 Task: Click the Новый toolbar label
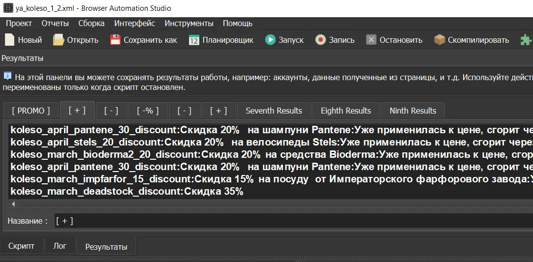[30, 40]
